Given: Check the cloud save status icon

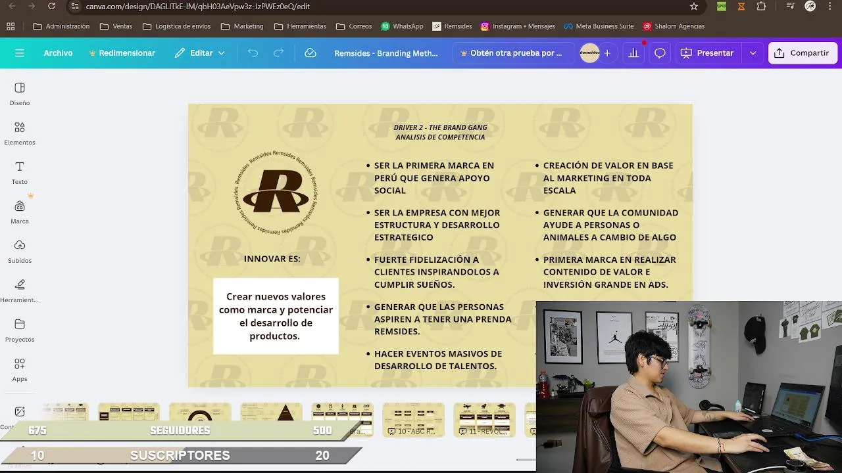Looking at the screenshot, I should click(x=310, y=53).
